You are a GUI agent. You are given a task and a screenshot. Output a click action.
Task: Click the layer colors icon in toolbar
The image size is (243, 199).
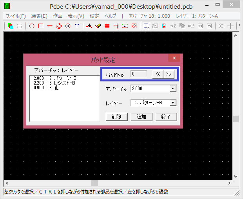pos(11,26)
